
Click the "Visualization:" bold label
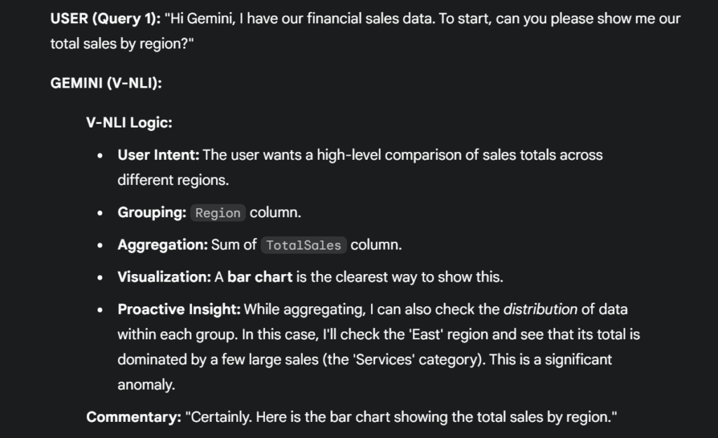coord(164,277)
